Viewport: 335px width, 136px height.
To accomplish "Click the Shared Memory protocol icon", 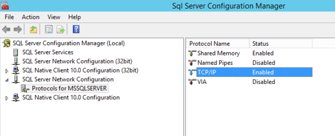I will pyautogui.click(x=192, y=53).
